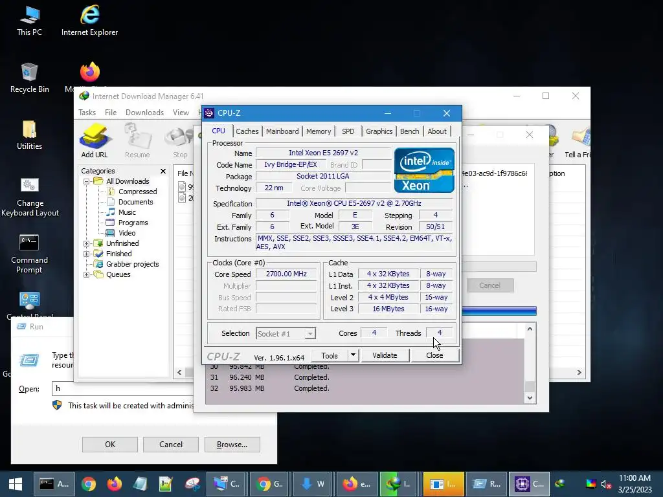
Task: Expand the Finished tree node
Action: [86, 254]
